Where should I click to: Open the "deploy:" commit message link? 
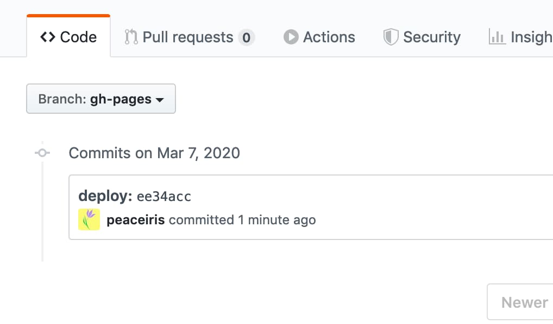105,196
